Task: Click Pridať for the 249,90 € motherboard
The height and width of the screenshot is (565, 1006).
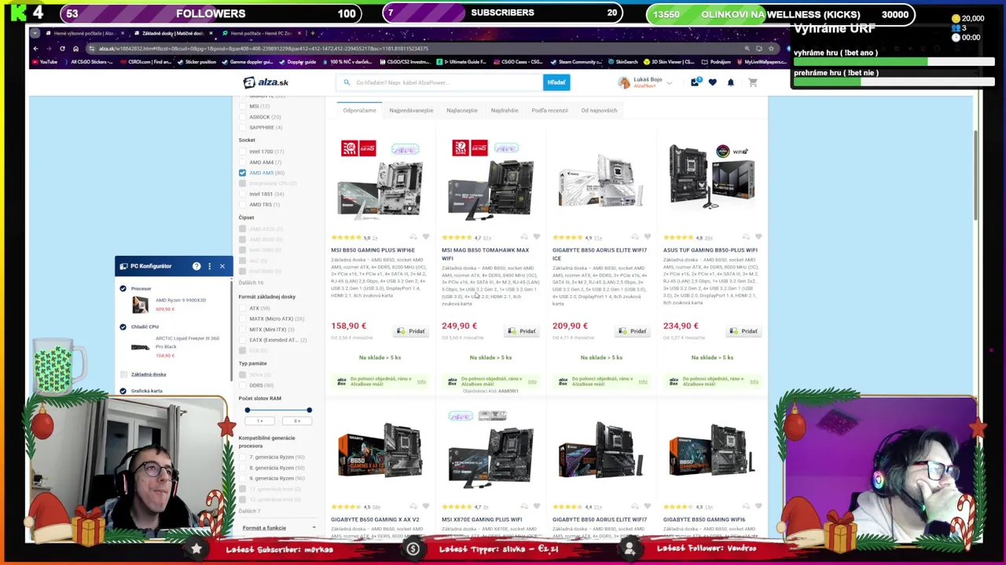Action: click(521, 331)
